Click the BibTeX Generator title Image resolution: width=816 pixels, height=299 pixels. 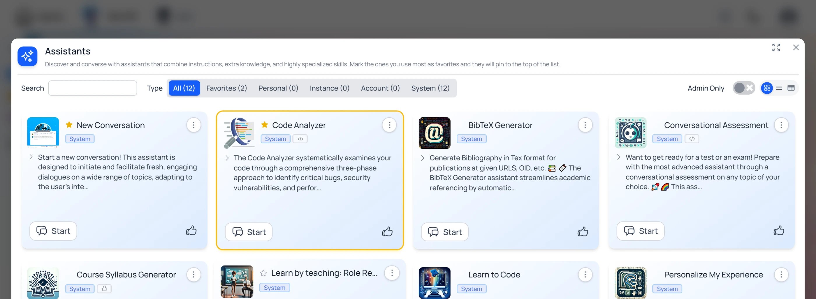coord(500,125)
